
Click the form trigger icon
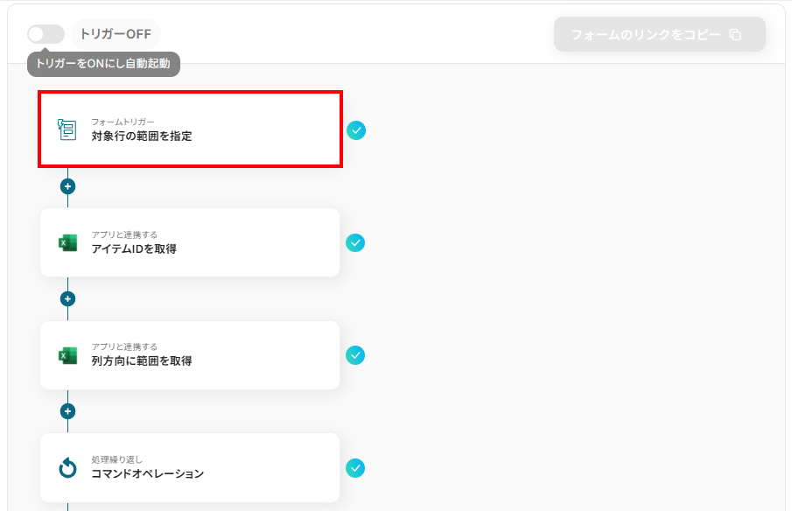(67, 130)
